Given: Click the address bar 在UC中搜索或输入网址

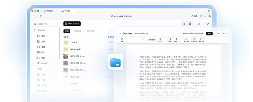Looking at the screenshot, I should [122, 16].
